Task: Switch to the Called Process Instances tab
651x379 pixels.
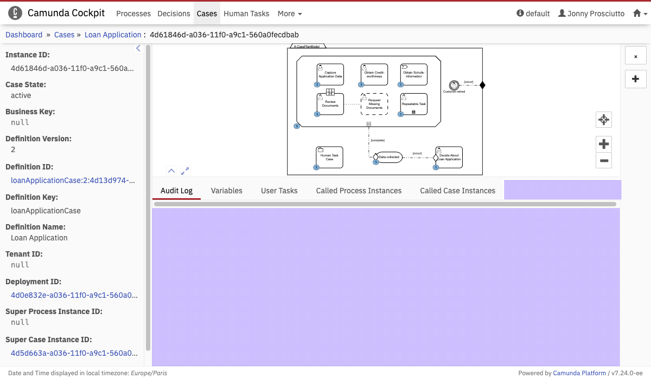Action: point(359,191)
